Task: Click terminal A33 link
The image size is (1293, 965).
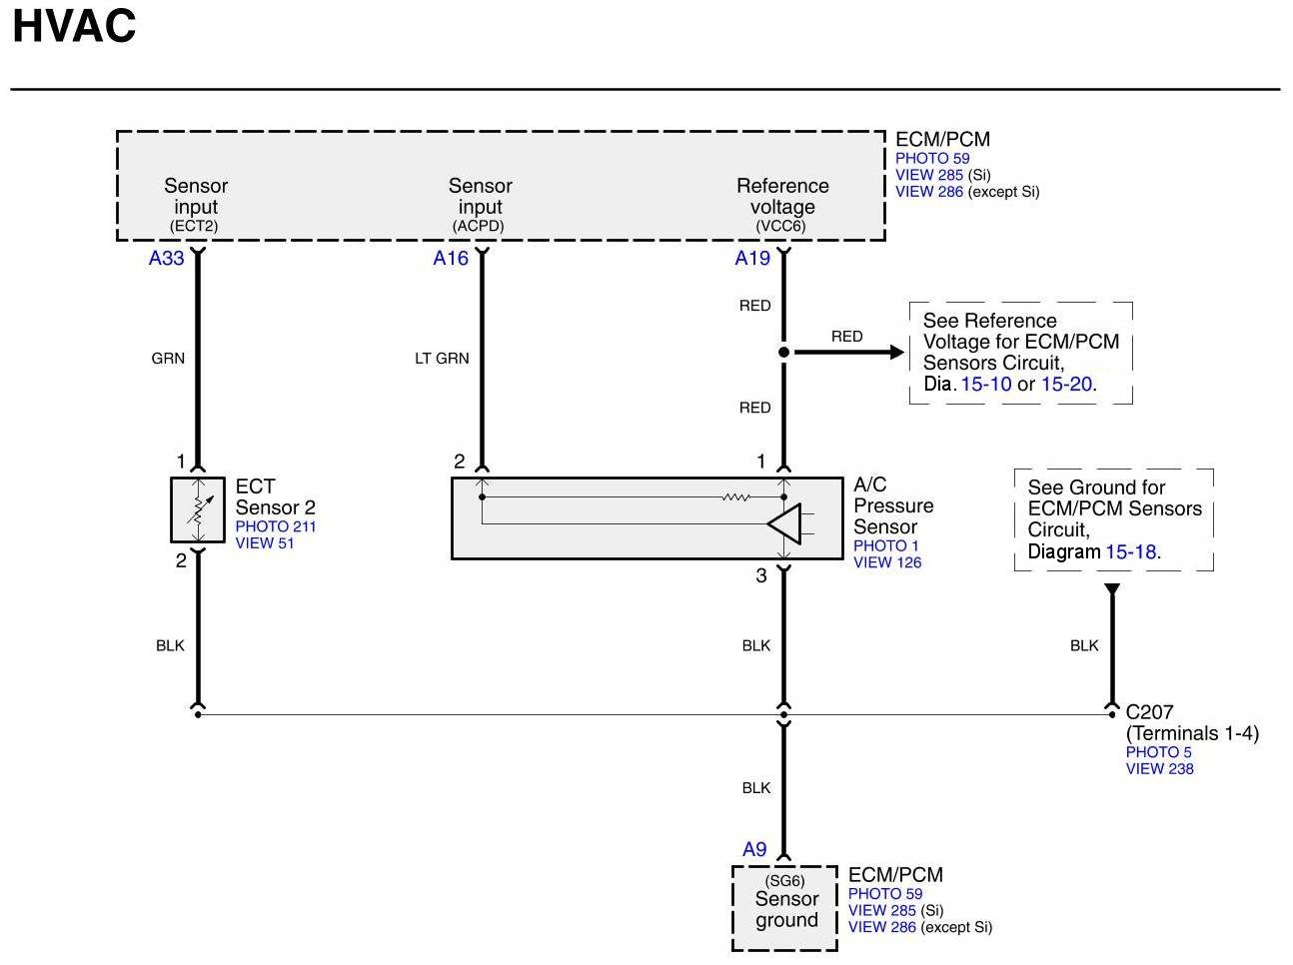Action: point(166,259)
